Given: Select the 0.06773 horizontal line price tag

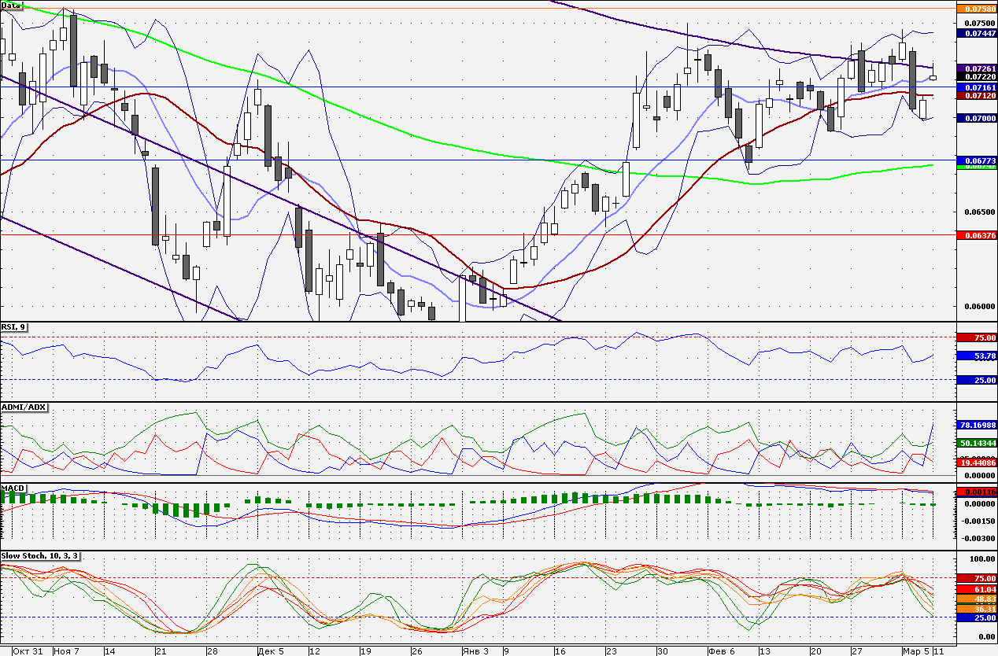Looking at the screenshot, I should coord(977,160).
